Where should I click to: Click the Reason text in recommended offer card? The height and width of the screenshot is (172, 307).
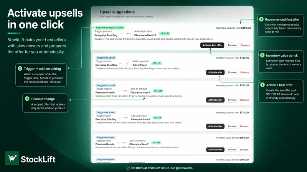pyautogui.click(x=154, y=39)
